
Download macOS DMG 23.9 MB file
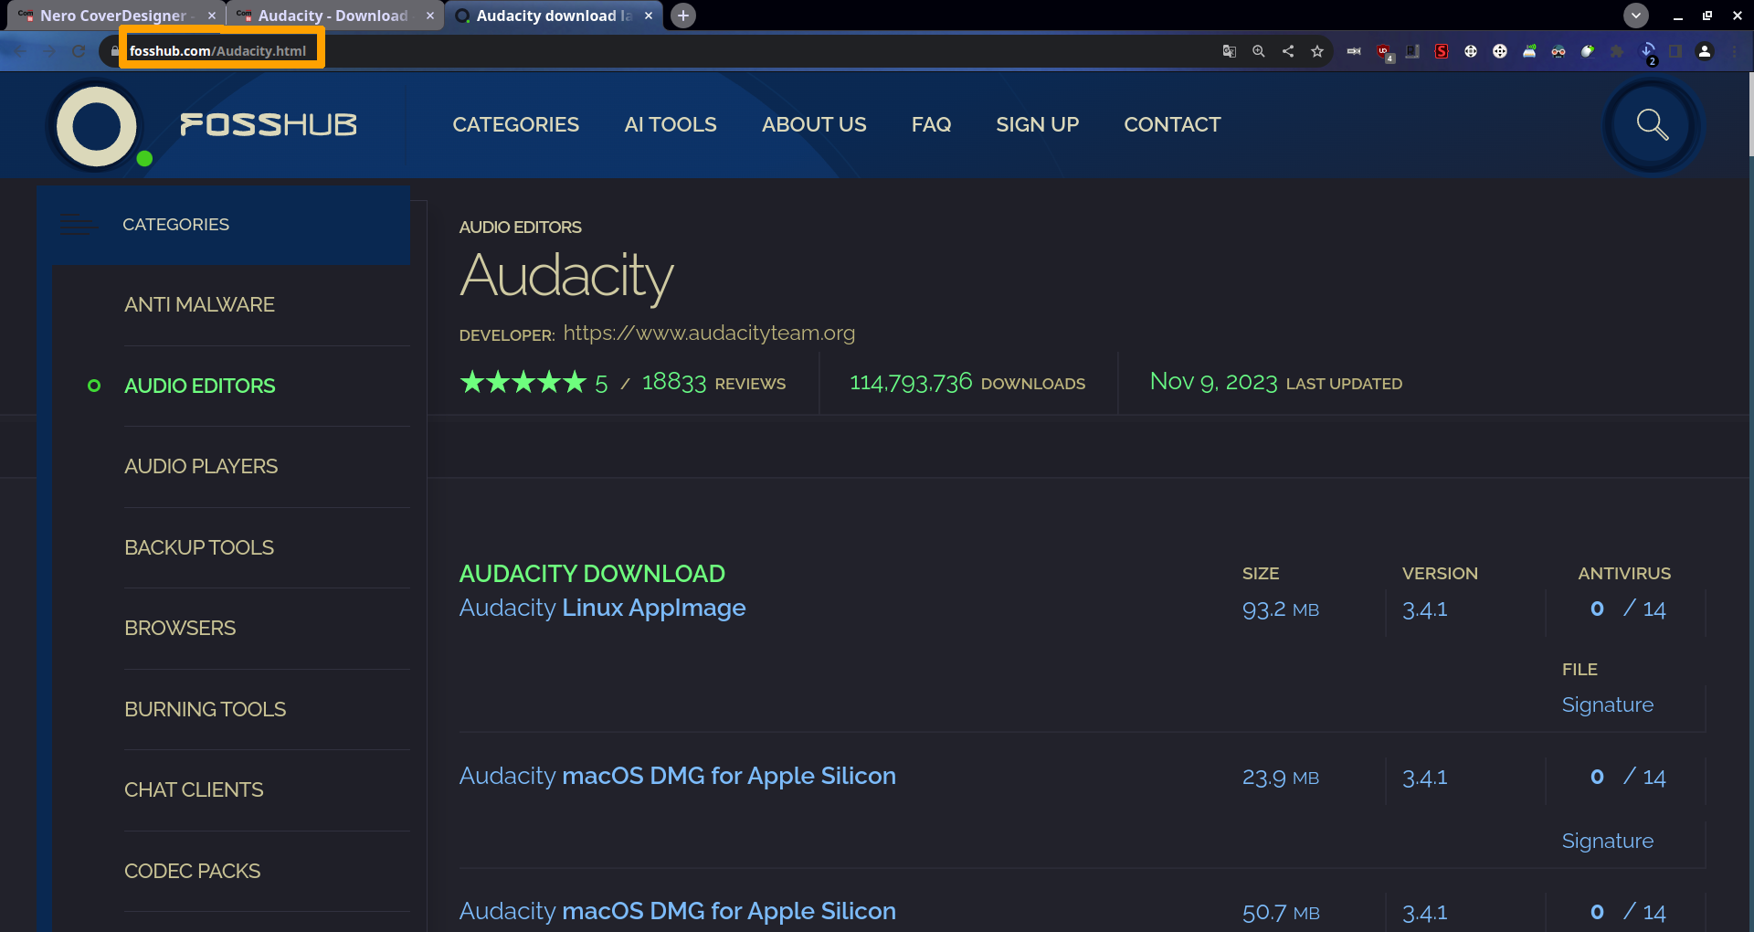[677, 776]
